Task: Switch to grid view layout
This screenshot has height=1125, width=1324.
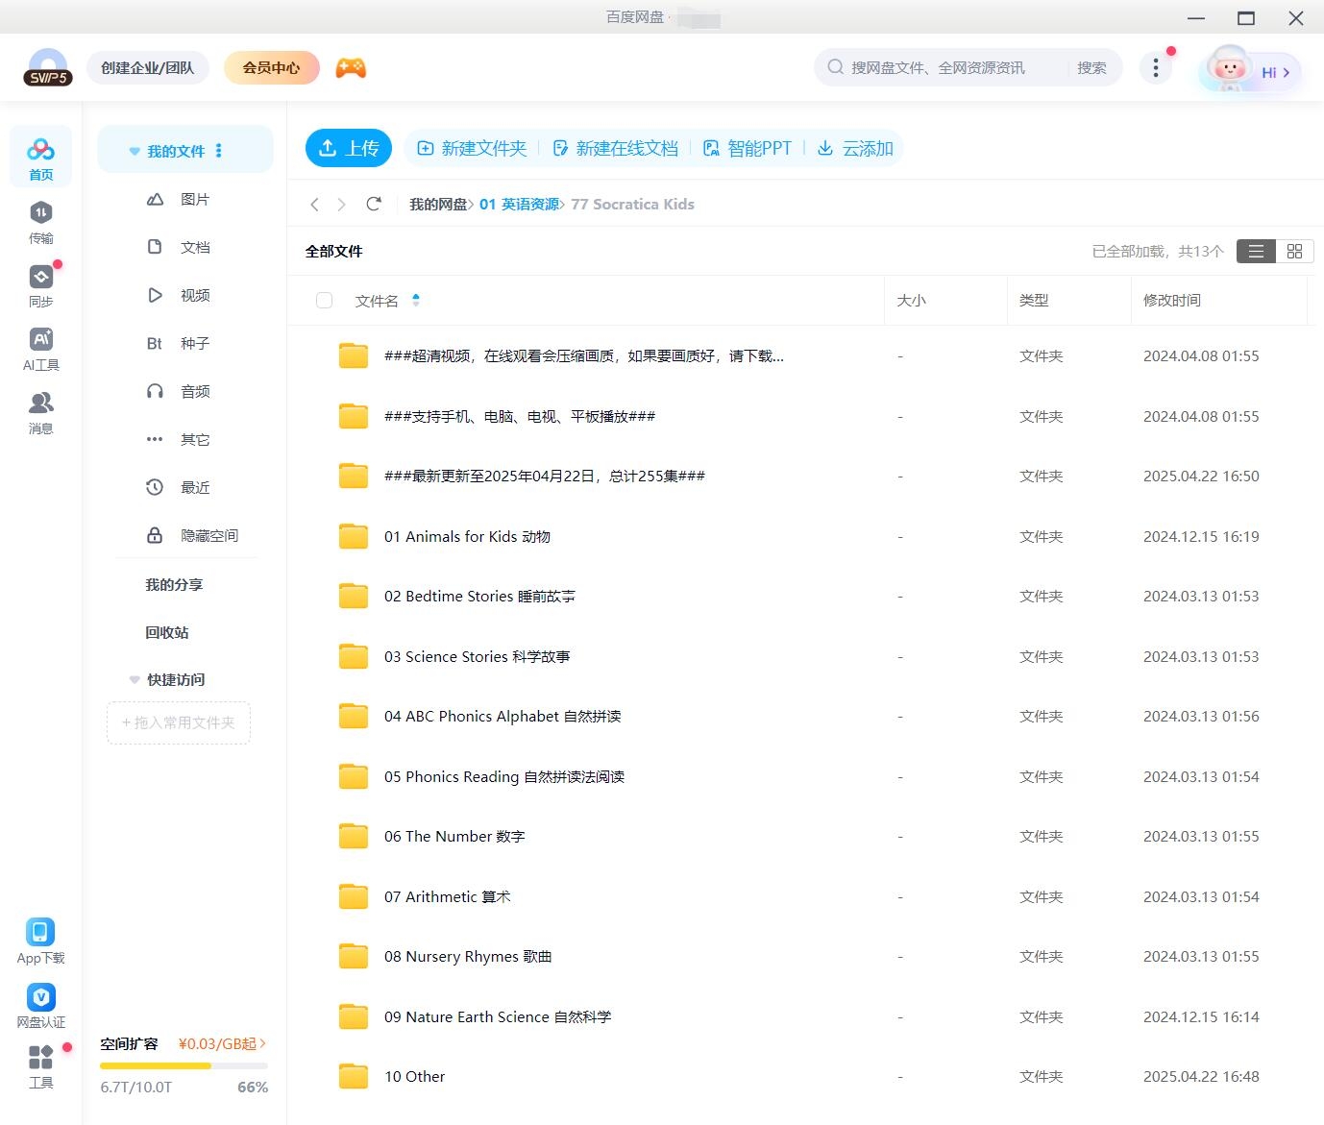Action: 1294,251
